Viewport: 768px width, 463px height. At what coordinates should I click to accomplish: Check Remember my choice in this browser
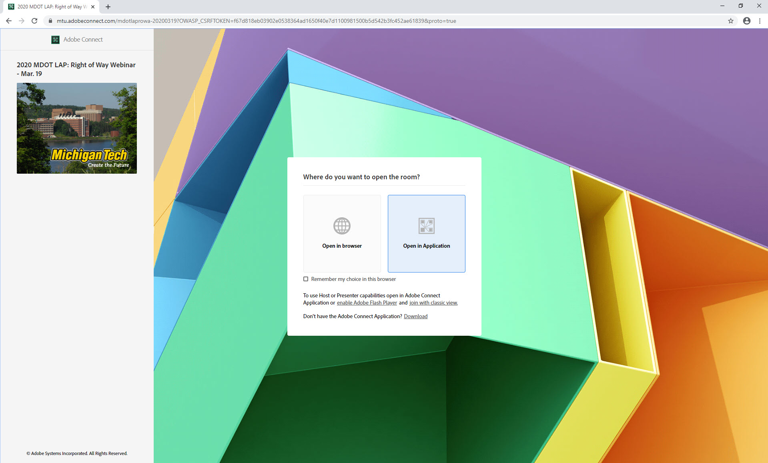point(306,279)
